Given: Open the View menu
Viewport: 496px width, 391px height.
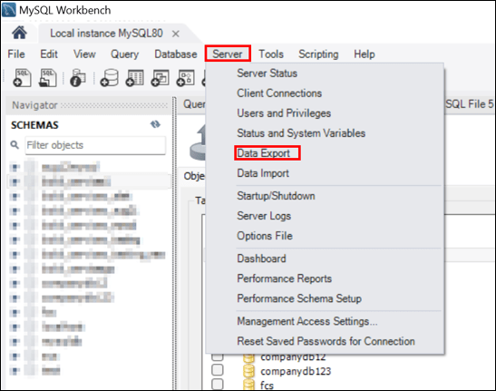Looking at the screenshot, I should pyautogui.click(x=84, y=54).
